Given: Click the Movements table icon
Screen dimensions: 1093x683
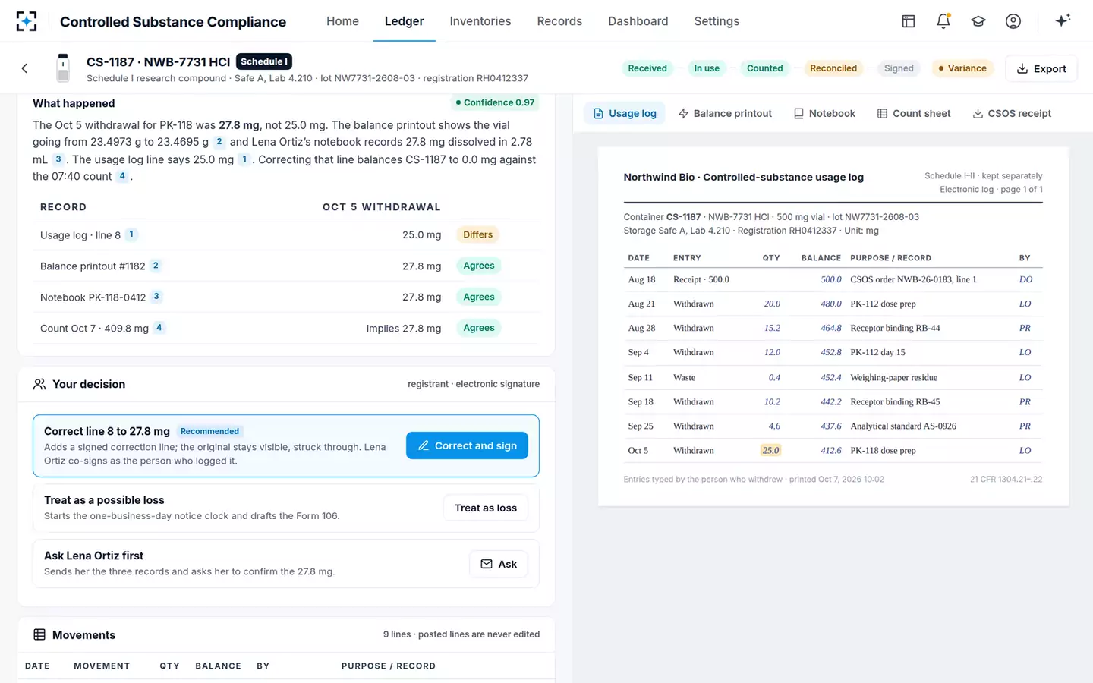Looking at the screenshot, I should (39, 634).
